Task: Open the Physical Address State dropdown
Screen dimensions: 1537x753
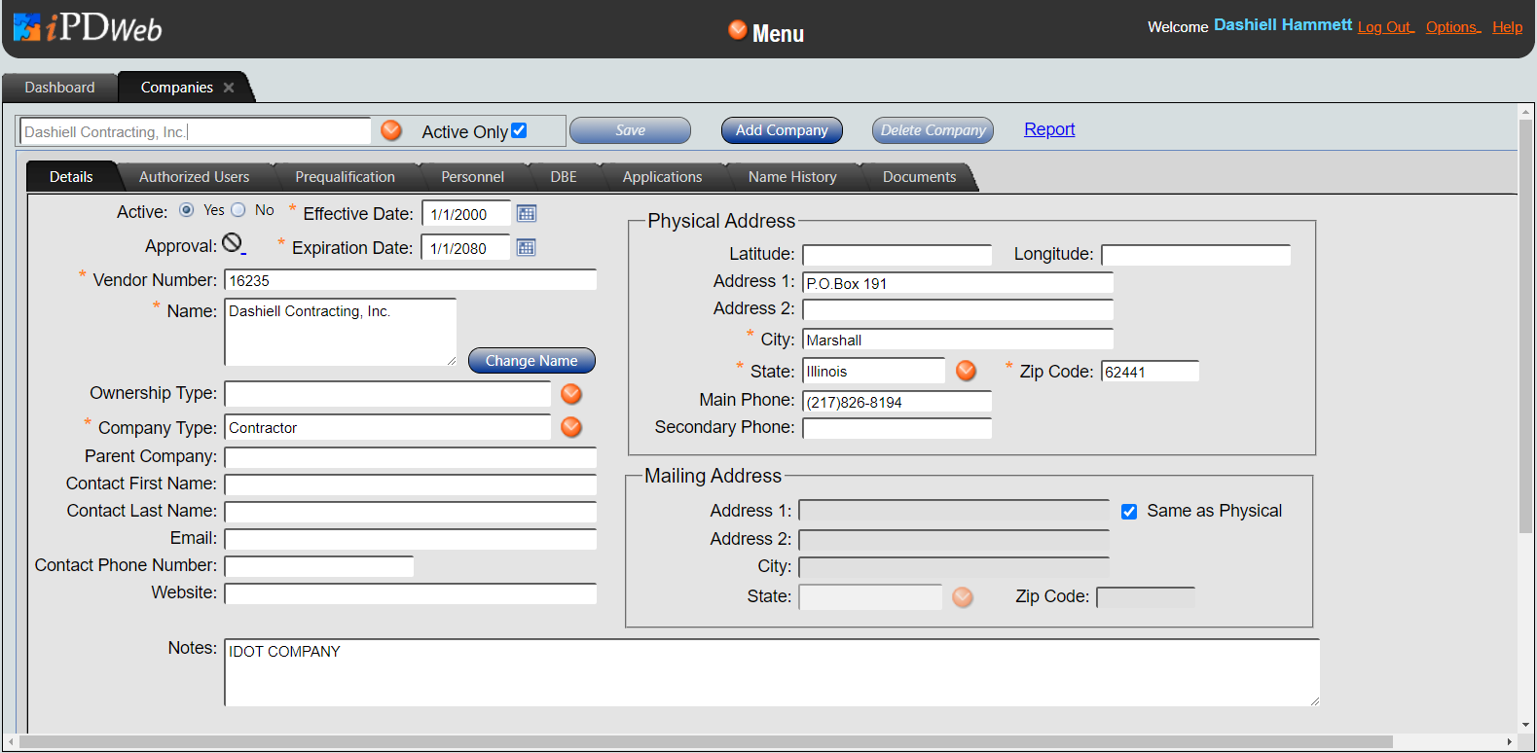Action: (x=966, y=371)
